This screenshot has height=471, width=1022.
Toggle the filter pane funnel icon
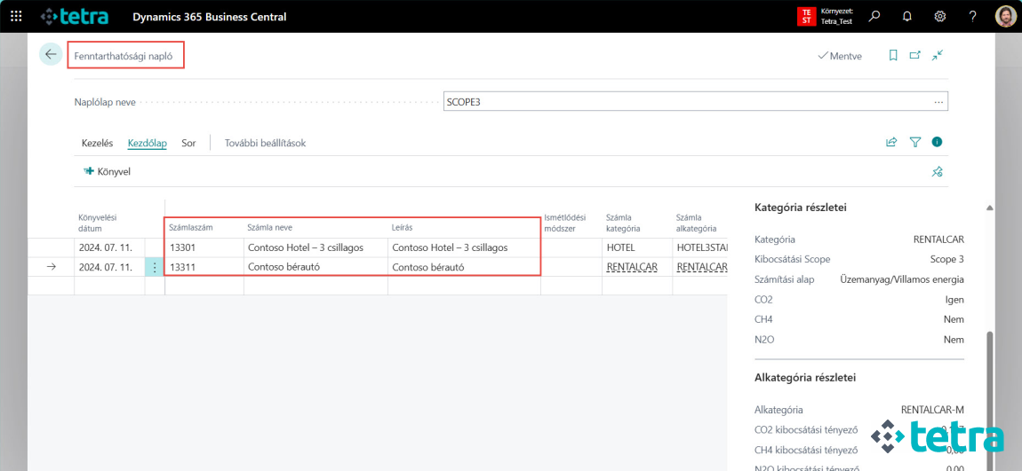tap(915, 142)
